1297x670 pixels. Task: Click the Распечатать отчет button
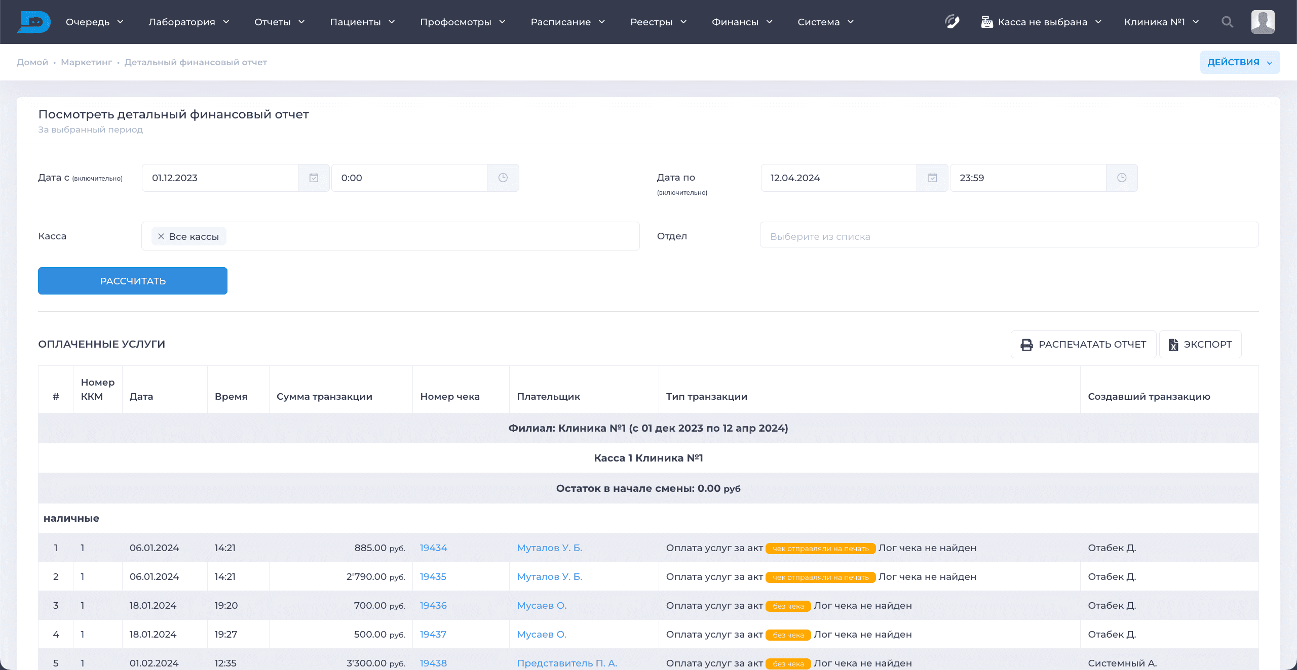[1083, 344]
